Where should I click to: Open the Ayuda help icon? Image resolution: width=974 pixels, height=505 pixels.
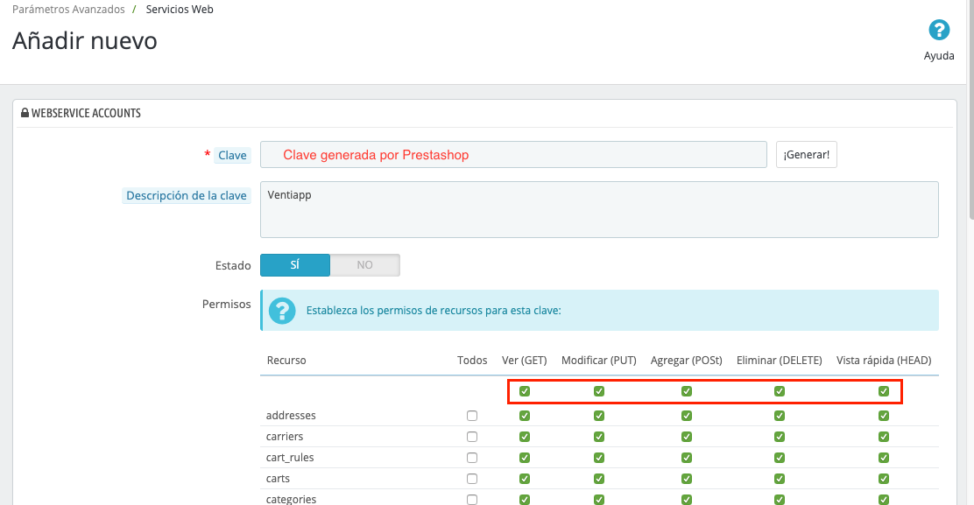(x=939, y=30)
